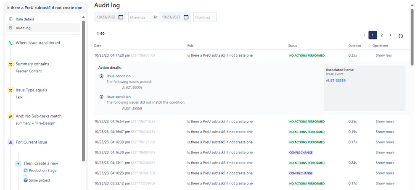Click the For: Current issue branch icon
The image size is (420, 190).
point(11,143)
